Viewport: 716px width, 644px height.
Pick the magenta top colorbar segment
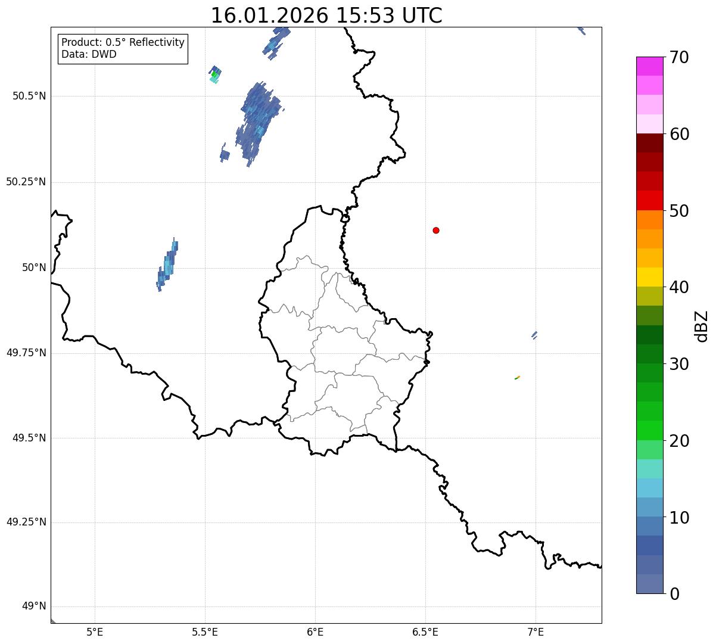coord(649,66)
